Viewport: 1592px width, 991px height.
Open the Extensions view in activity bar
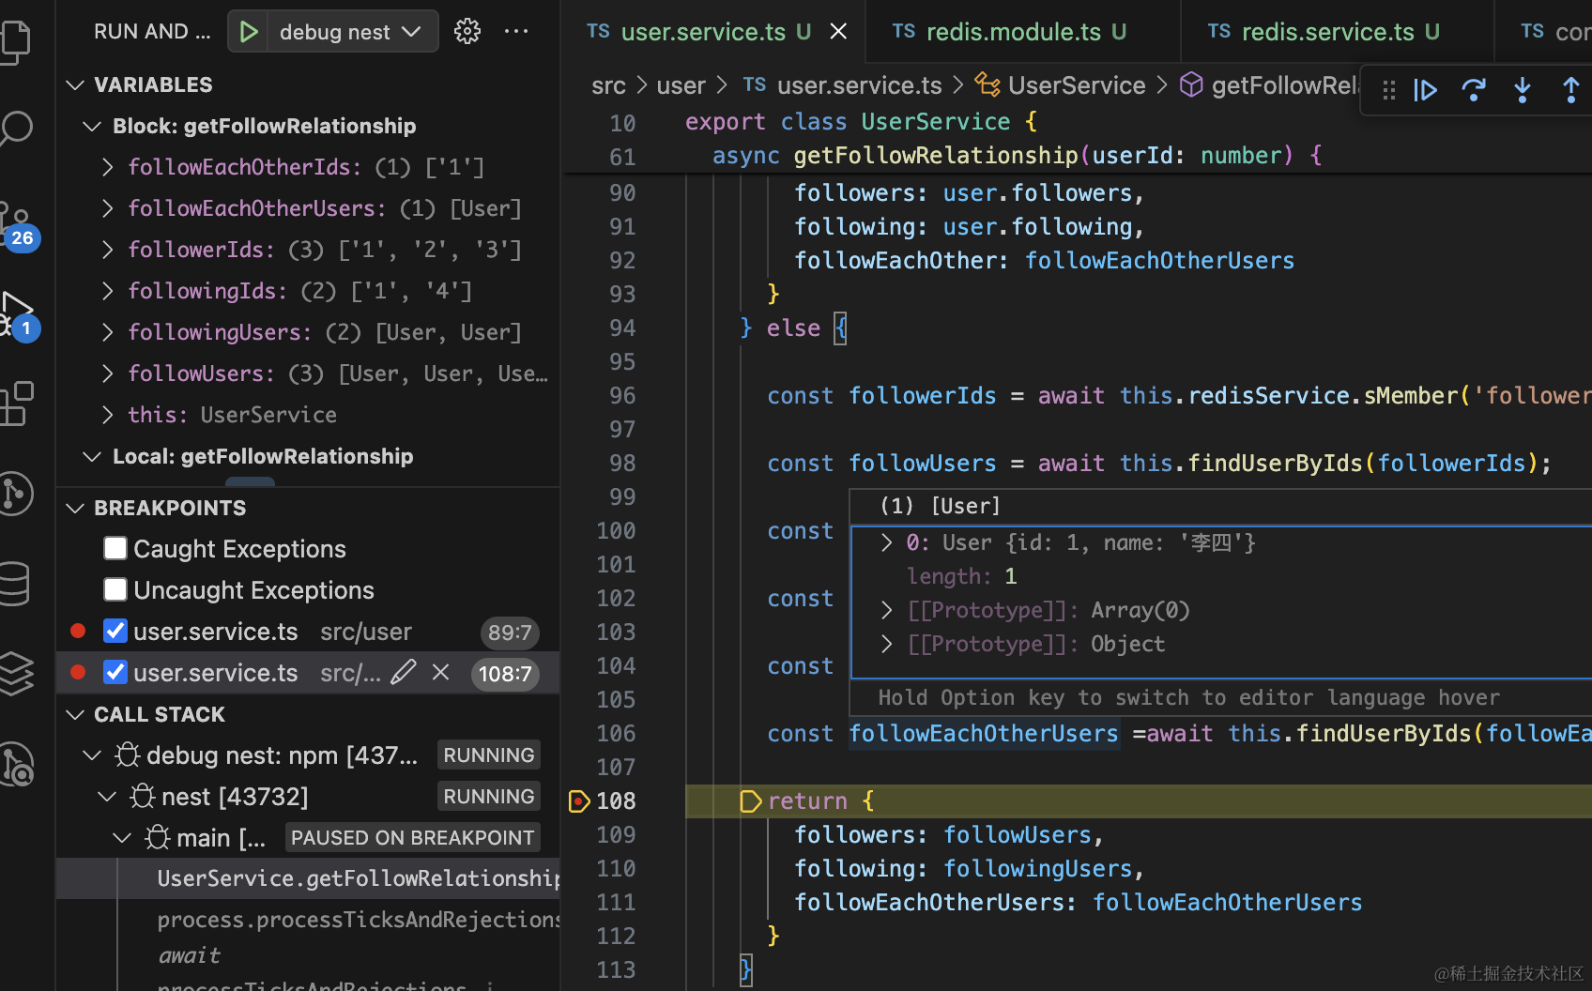coord(17,404)
